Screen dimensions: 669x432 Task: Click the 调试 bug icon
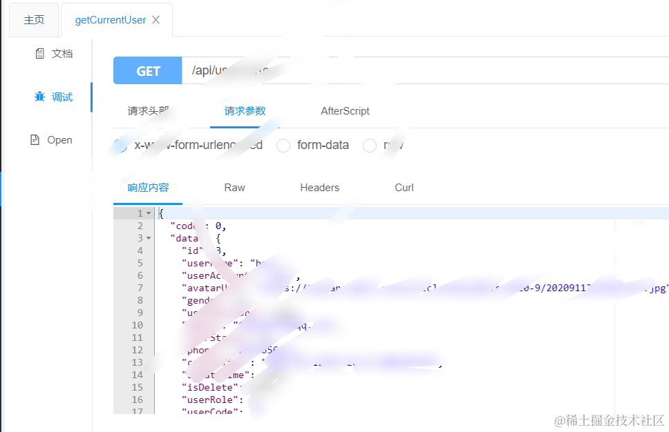[39, 97]
